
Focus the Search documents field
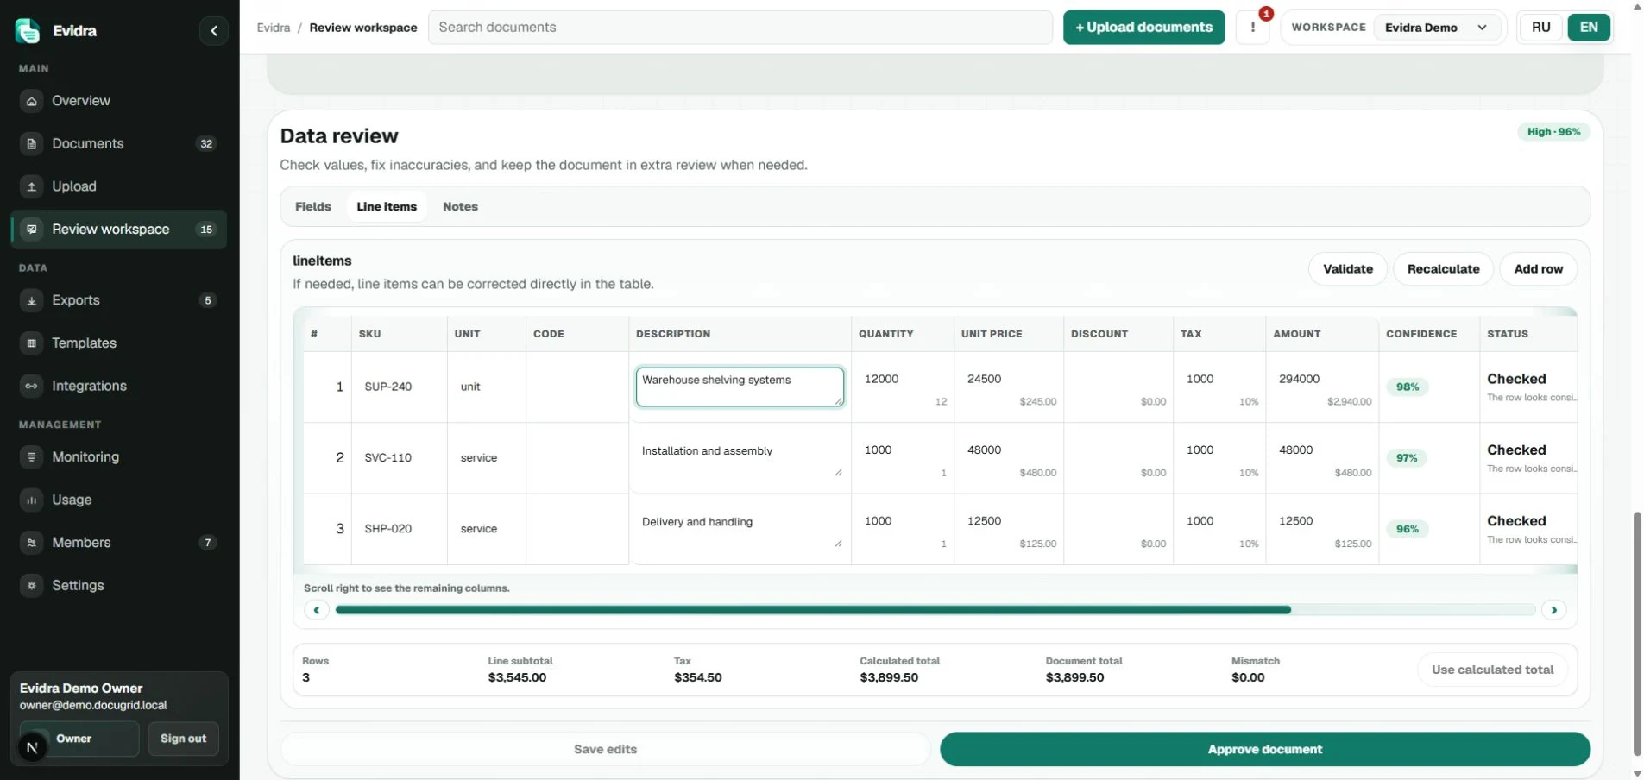pos(740,28)
